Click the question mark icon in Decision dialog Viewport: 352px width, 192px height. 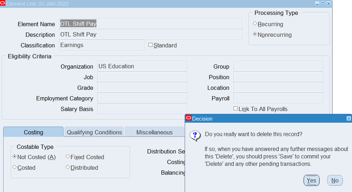tap(195, 135)
